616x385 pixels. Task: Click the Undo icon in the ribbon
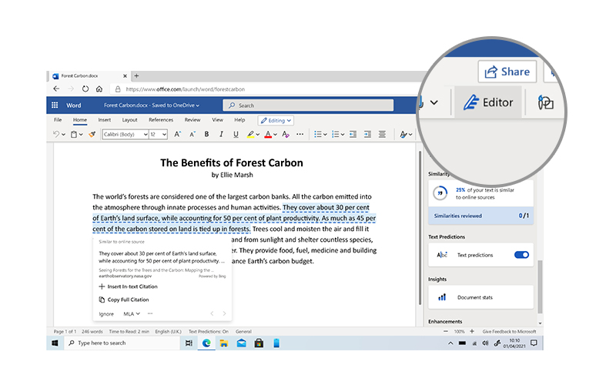(x=56, y=134)
